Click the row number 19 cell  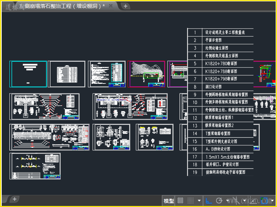pyautogui.click(x=195, y=172)
